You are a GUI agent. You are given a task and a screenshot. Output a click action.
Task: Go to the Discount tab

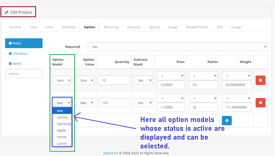pos(134,27)
